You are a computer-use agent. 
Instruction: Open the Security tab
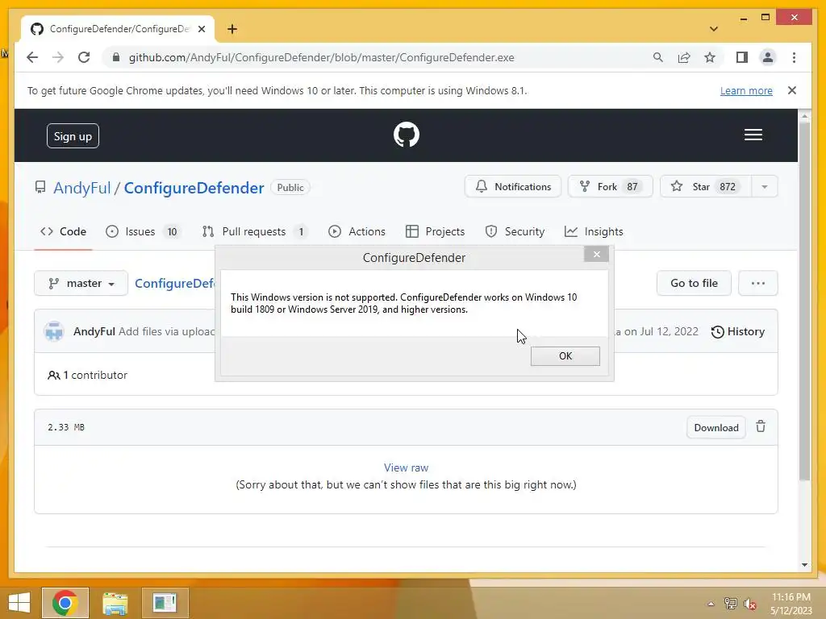pyautogui.click(x=515, y=231)
